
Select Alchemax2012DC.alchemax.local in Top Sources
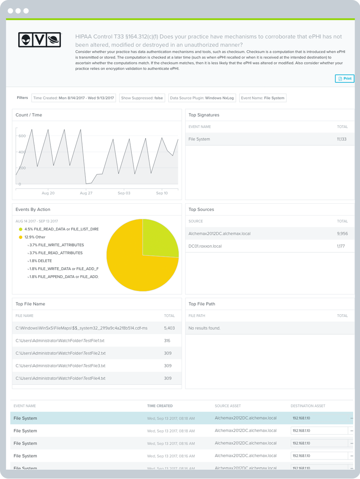pos(219,233)
